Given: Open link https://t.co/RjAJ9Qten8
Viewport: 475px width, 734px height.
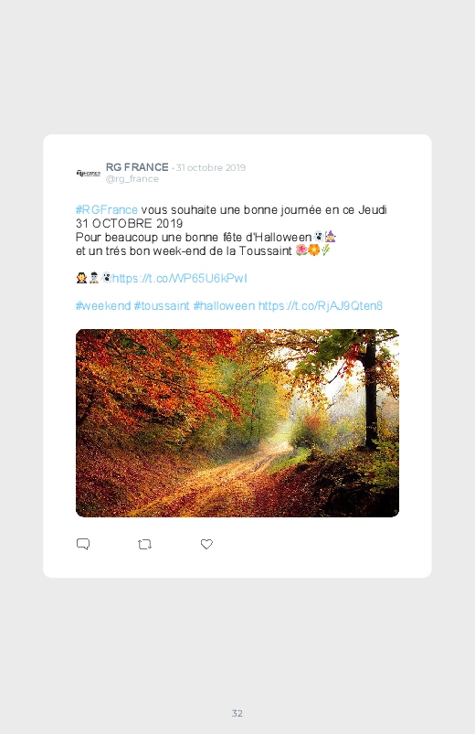Looking at the screenshot, I should (x=321, y=305).
